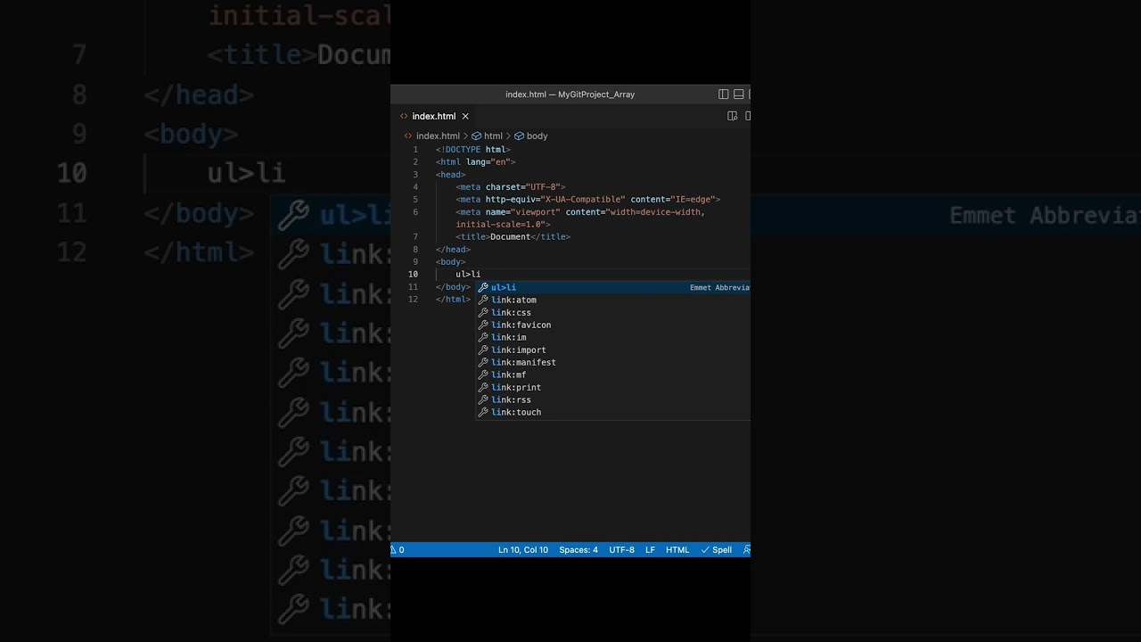Viewport: 1141px width, 642px height.
Task: Click Ln 10, Col 10 indicator
Action: (x=523, y=550)
